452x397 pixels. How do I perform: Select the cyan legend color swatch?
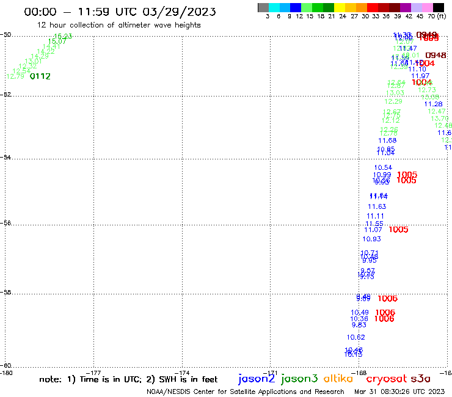point(274,7)
